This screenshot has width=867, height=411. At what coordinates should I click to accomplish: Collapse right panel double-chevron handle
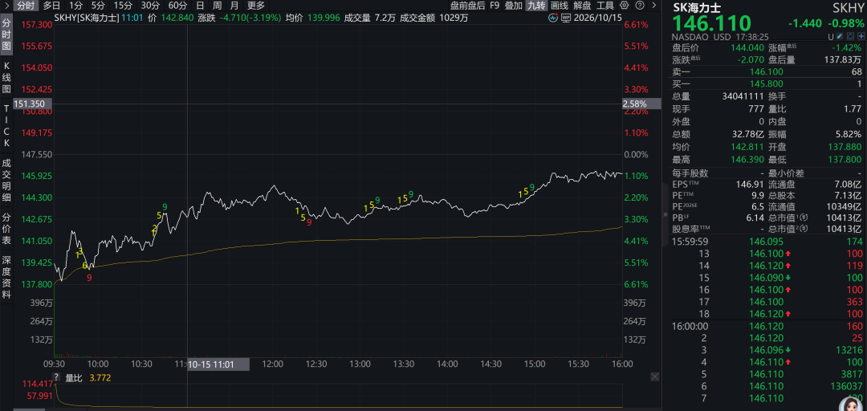pyautogui.click(x=666, y=214)
